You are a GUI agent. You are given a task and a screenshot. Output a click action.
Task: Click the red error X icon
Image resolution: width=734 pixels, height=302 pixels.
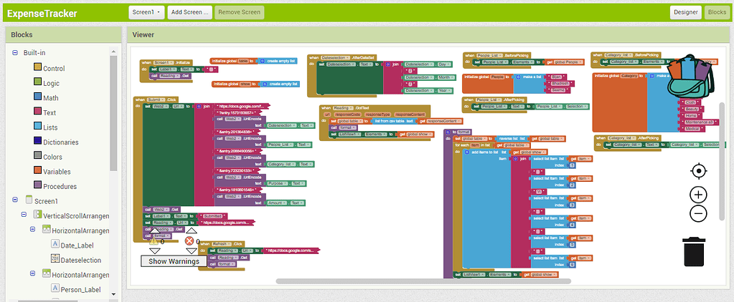coord(190,241)
